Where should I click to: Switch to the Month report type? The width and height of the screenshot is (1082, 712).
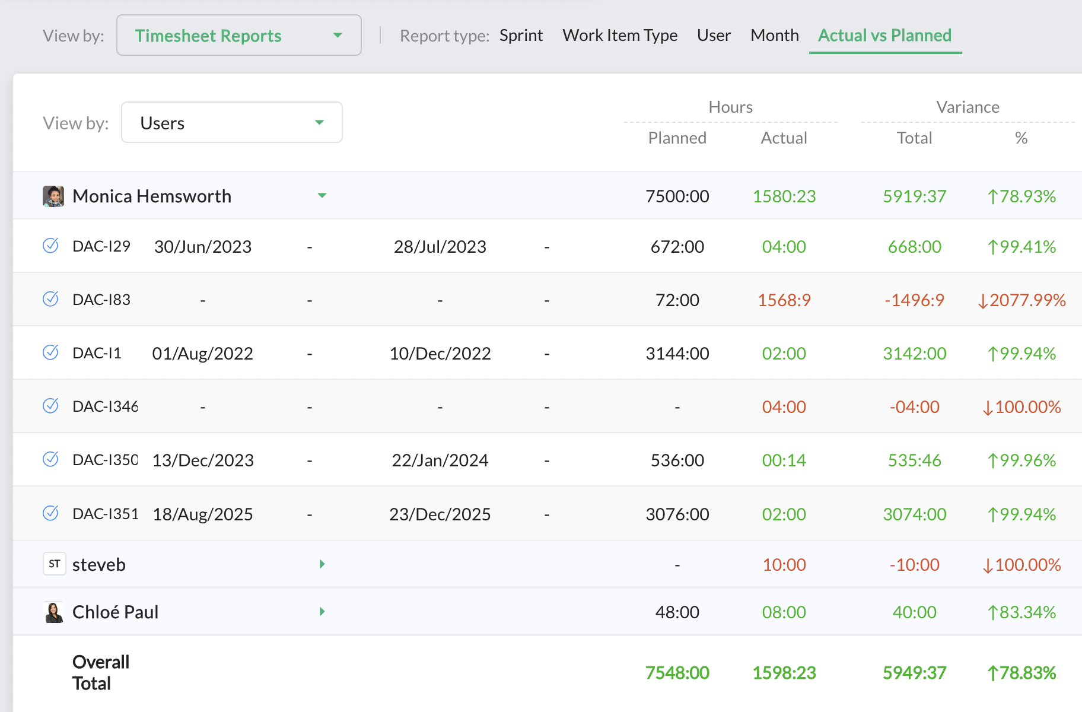coord(774,36)
